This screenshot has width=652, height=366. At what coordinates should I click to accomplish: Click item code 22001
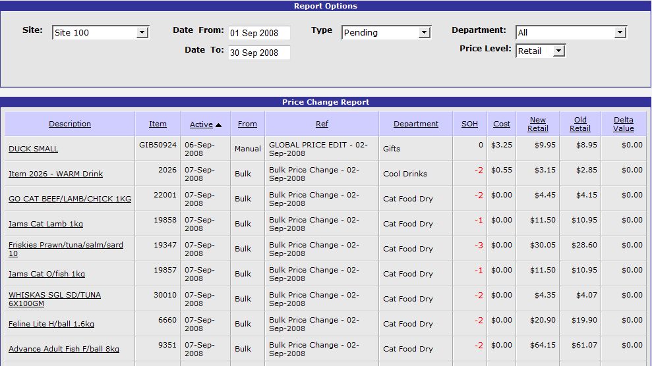point(165,195)
